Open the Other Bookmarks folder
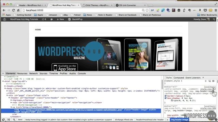The height and width of the screenshot is (122, 218). (207, 15)
